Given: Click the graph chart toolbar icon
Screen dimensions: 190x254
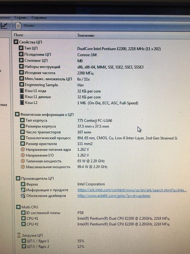Looking at the screenshot, I should point(4,25).
